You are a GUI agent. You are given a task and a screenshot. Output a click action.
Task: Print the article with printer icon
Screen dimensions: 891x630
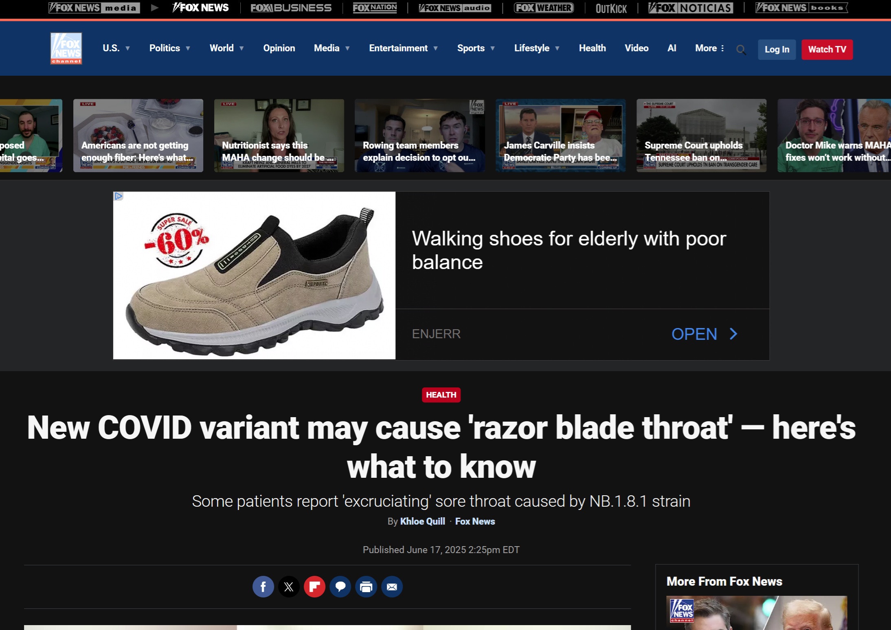click(x=366, y=587)
